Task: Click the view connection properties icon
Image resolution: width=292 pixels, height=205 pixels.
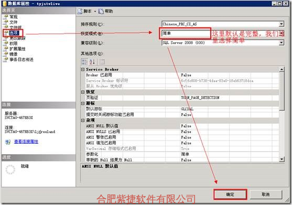Action: [x=8, y=142]
